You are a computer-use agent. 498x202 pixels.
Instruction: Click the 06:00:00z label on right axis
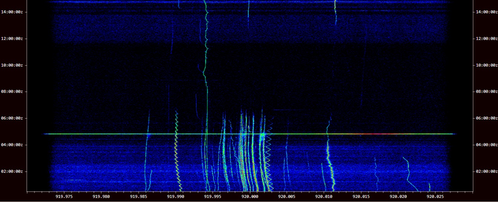(487, 118)
